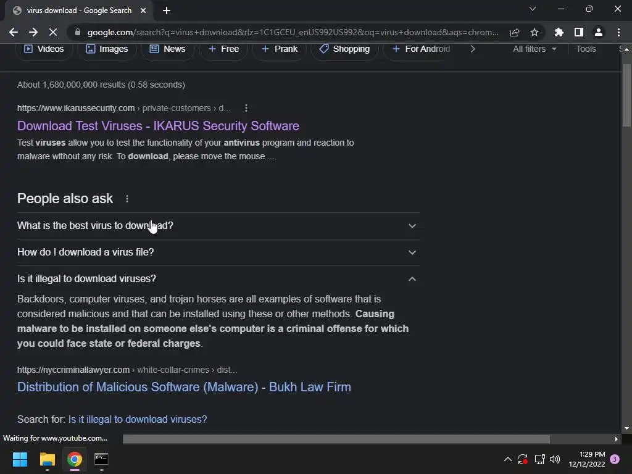View site information padlock icon
Screen dimensions: 632x474
coord(78,32)
